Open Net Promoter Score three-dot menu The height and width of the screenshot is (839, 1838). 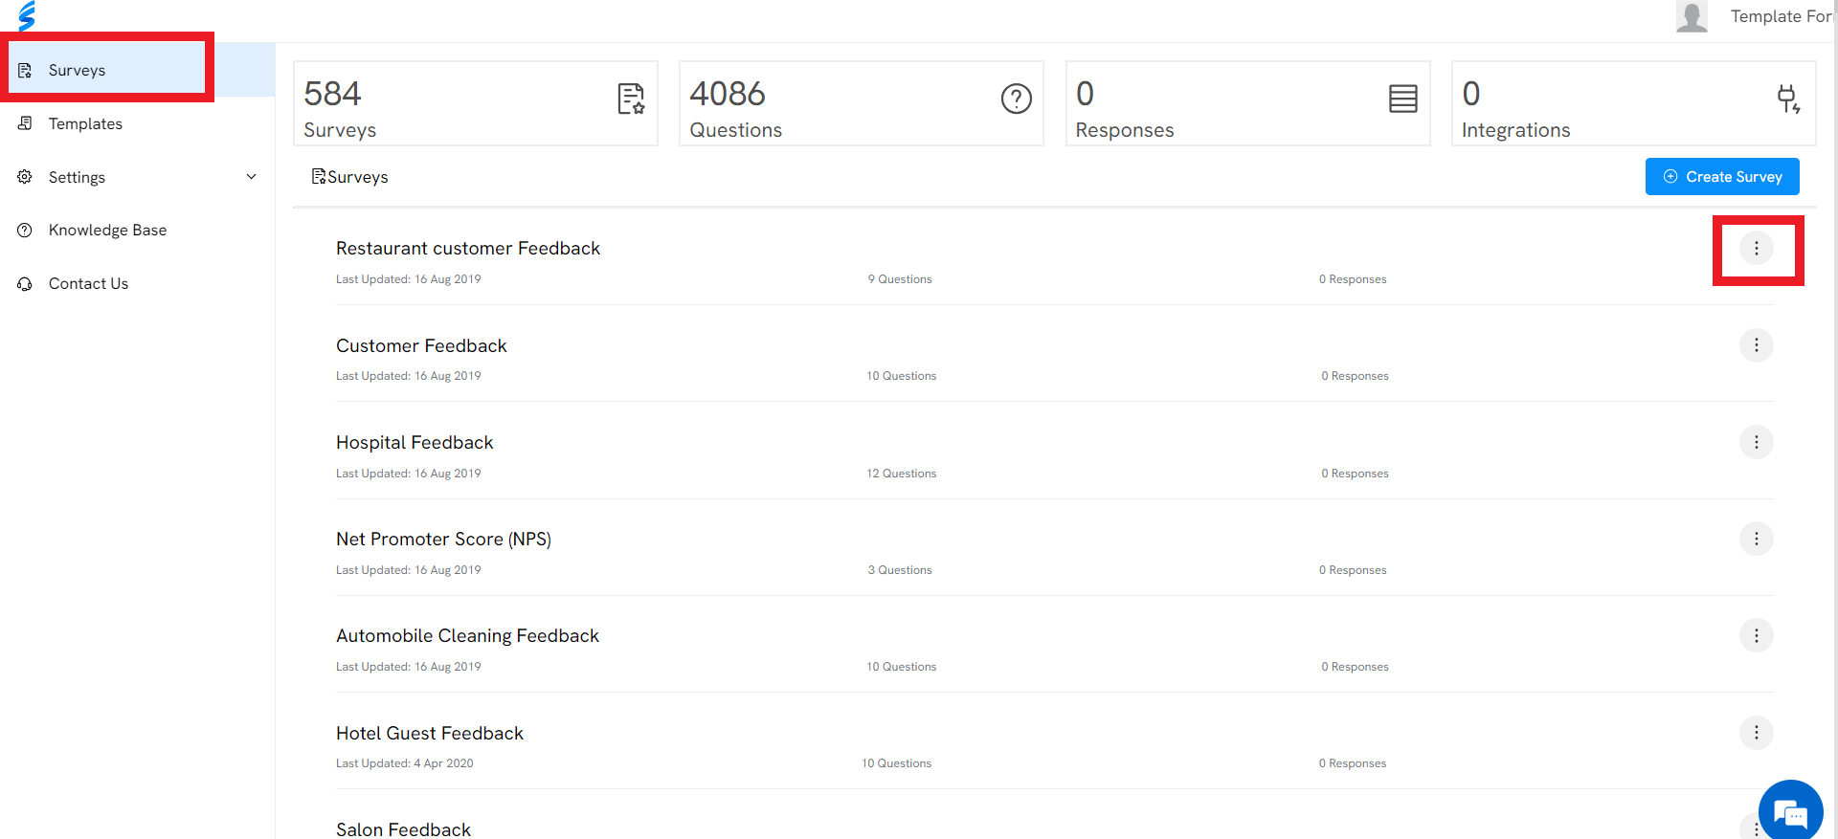tap(1757, 539)
